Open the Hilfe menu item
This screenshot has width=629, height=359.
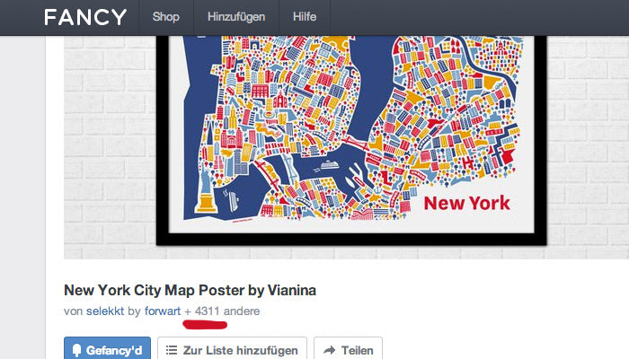point(305,17)
